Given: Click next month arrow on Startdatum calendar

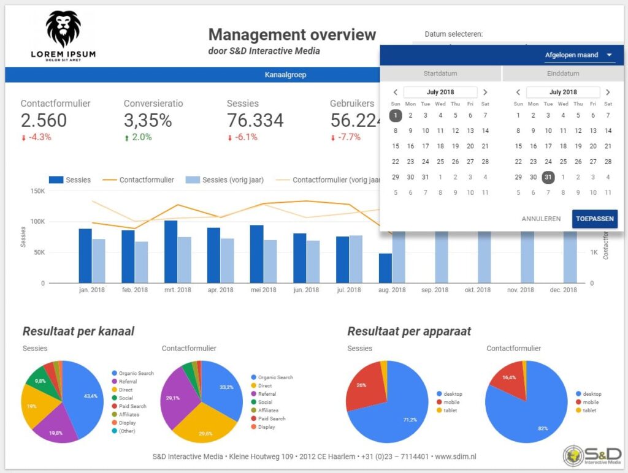Looking at the screenshot, I should (x=485, y=92).
